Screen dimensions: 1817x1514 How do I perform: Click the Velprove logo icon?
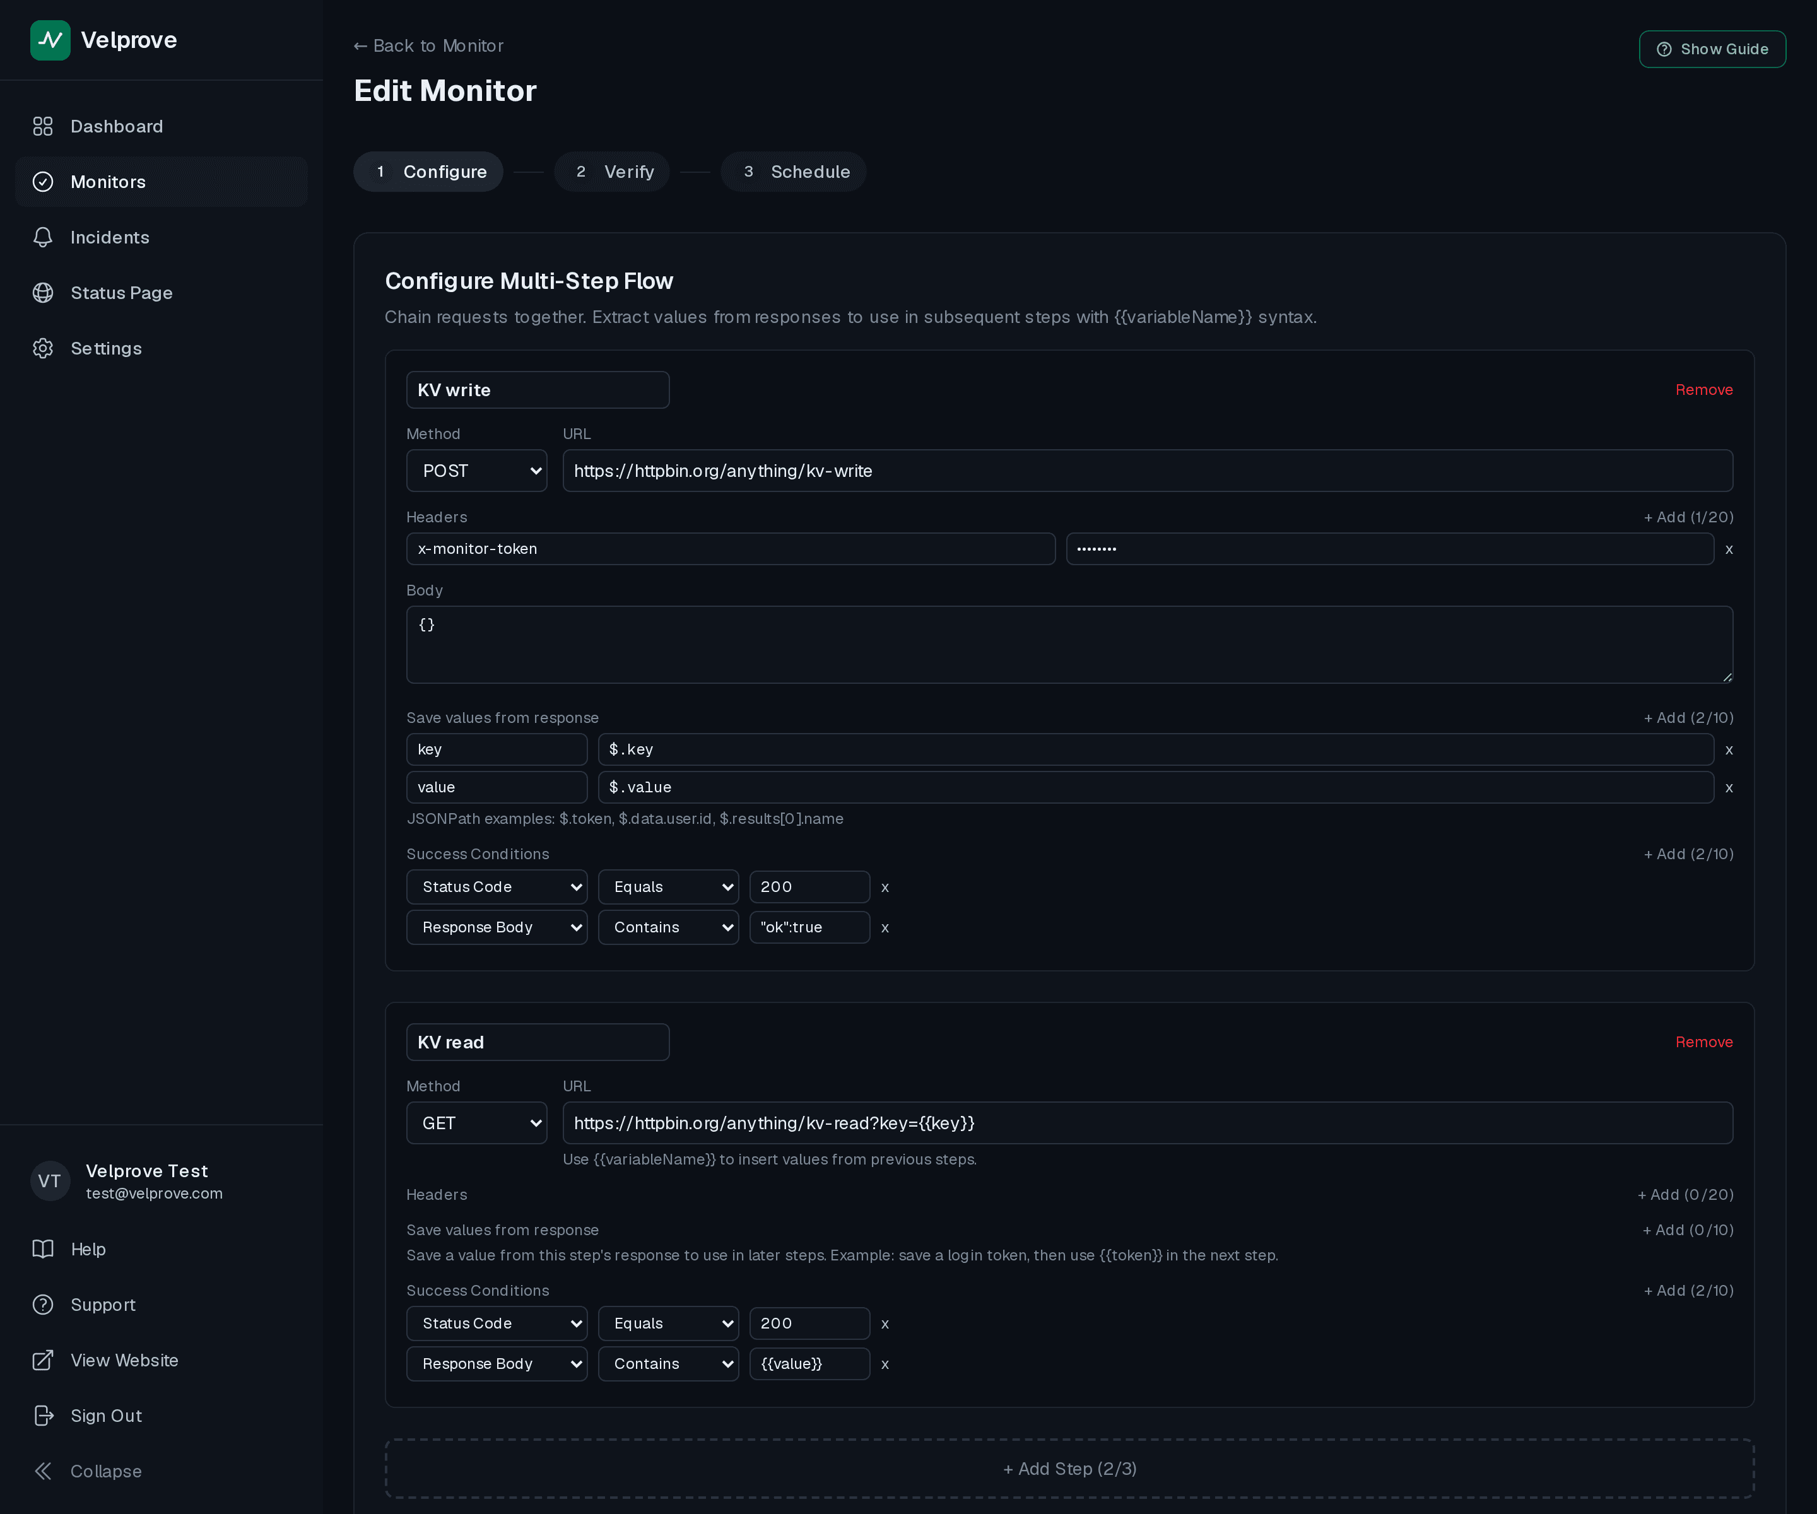(x=50, y=40)
